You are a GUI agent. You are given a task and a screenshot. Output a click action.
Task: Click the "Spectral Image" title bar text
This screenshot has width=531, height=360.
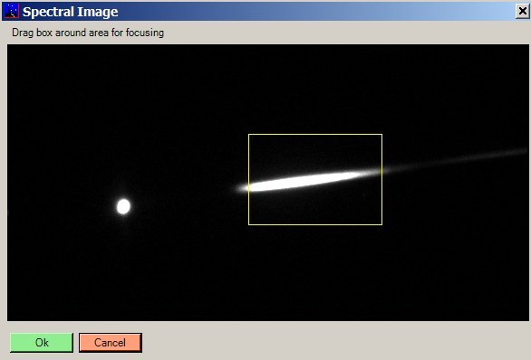(x=71, y=12)
